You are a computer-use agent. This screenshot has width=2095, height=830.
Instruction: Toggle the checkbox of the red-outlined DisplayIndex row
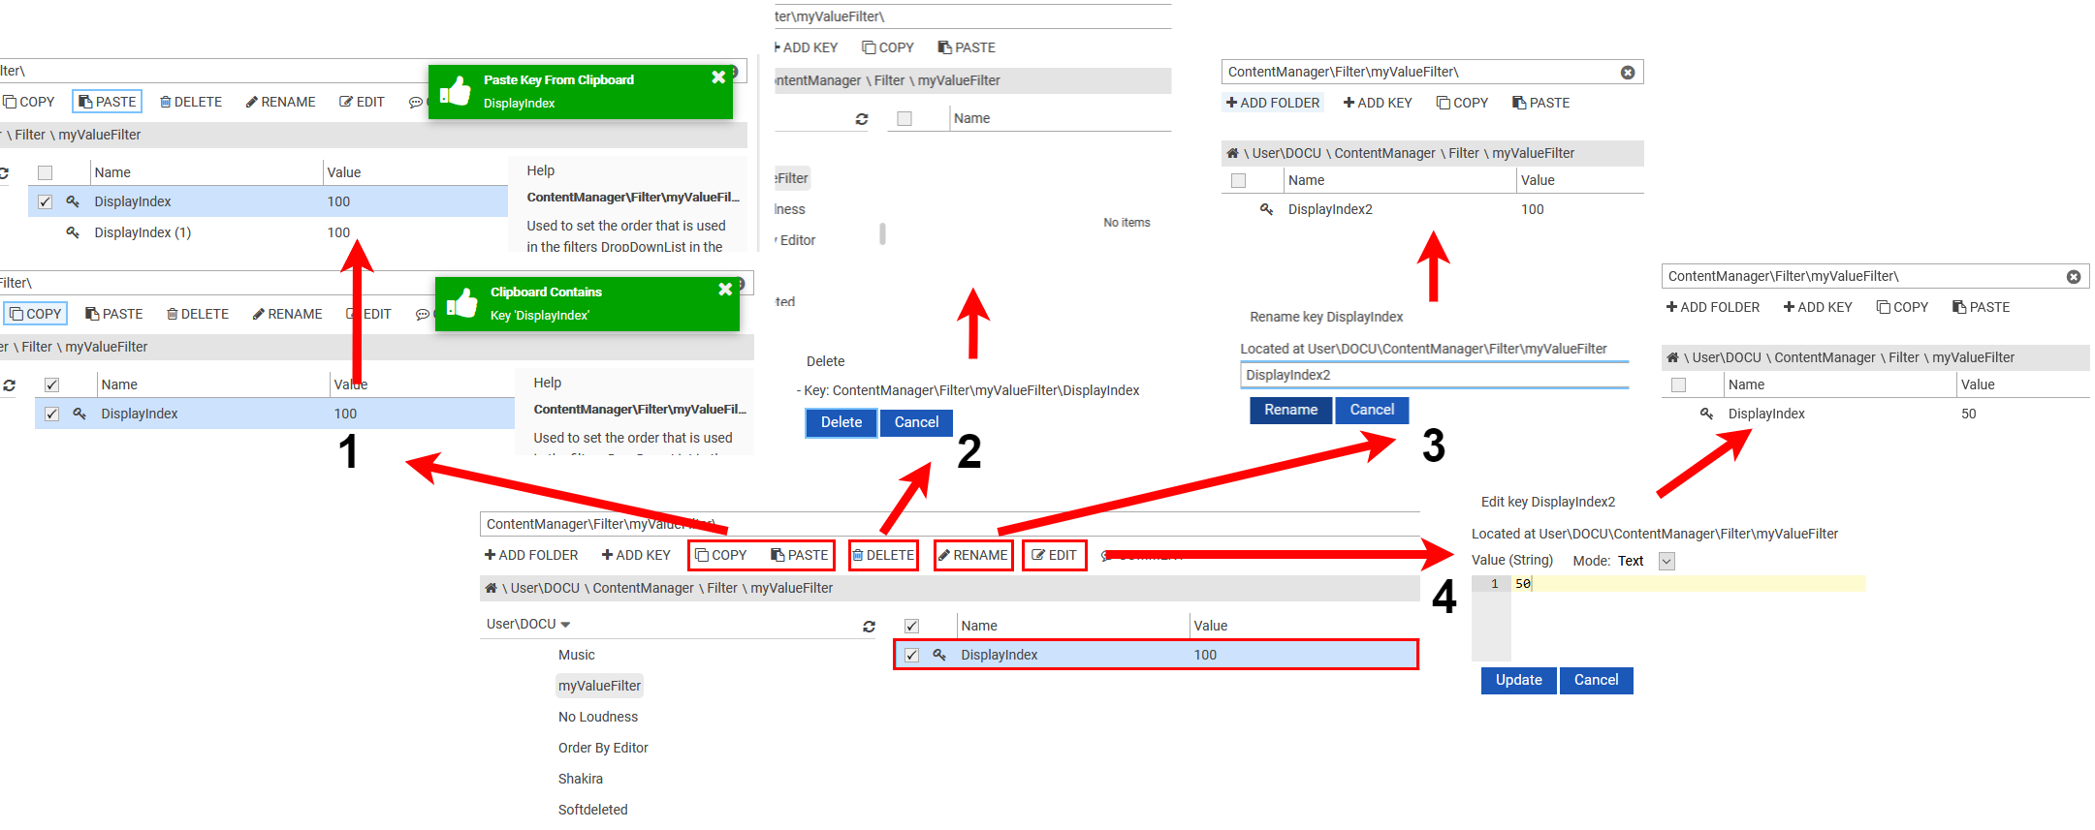pyautogui.click(x=911, y=655)
